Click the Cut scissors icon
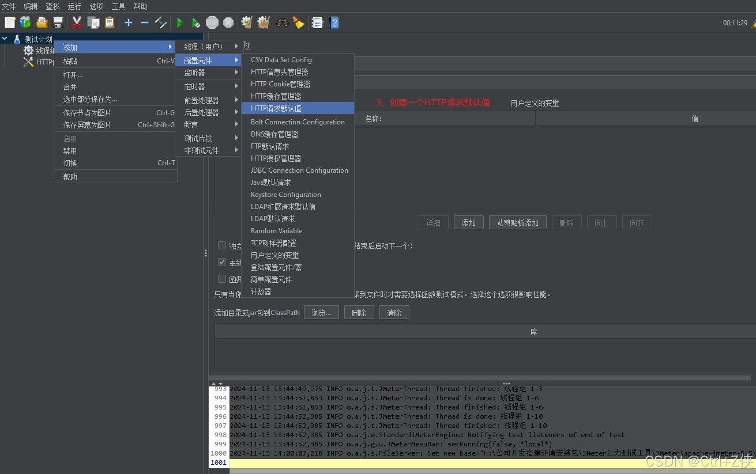Screen dimensions: 756x474 point(77,22)
